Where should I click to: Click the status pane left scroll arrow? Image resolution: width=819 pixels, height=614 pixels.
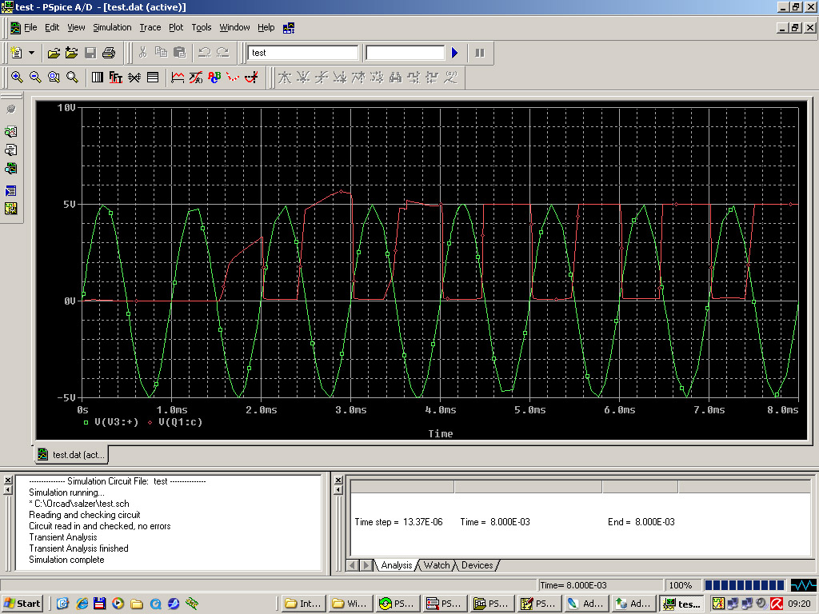tap(353, 565)
